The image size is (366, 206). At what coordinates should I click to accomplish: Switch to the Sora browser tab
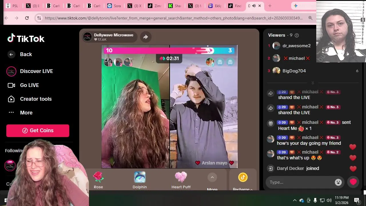tap(114, 6)
